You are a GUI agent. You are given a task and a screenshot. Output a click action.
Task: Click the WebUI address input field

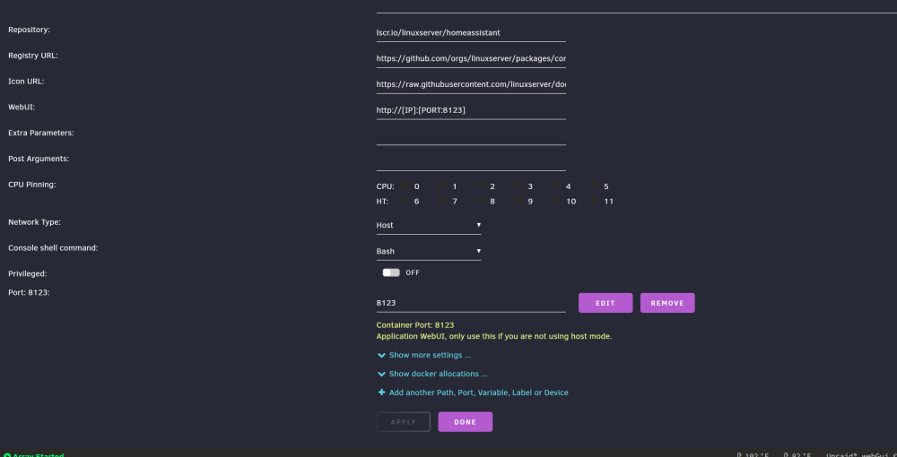(471, 110)
